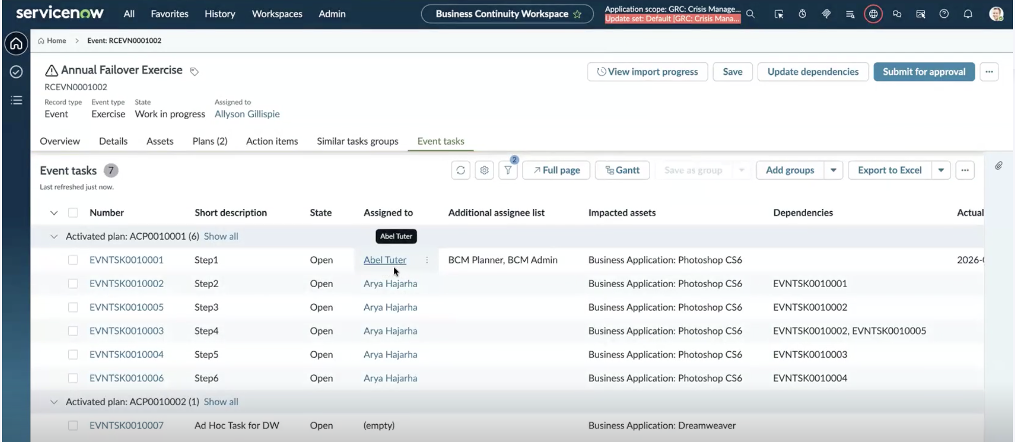The width and height of the screenshot is (1015, 442).
Task: Click the globe scope picker icon
Action: (x=873, y=14)
